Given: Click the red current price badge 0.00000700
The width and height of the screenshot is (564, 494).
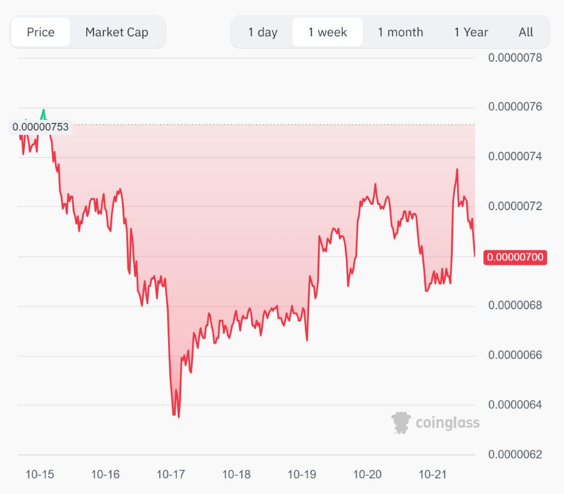Looking at the screenshot, I should pos(514,257).
